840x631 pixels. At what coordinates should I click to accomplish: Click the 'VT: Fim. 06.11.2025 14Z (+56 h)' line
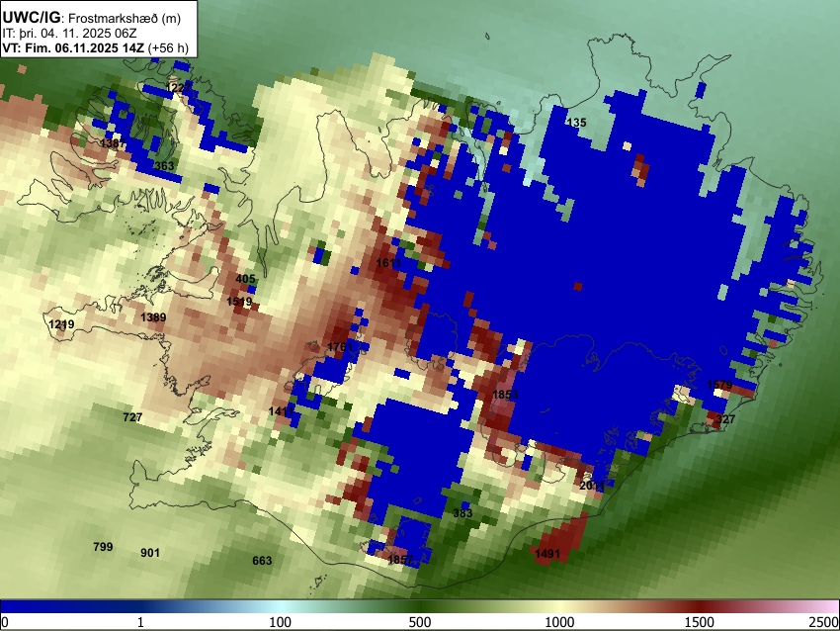(x=95, y=47)
